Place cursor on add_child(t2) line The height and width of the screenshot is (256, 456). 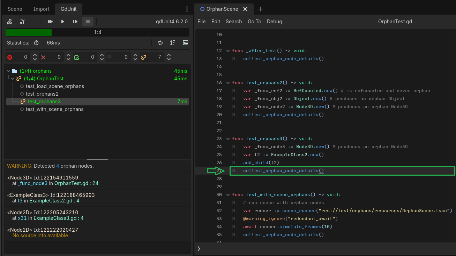(x=261, y=163)
